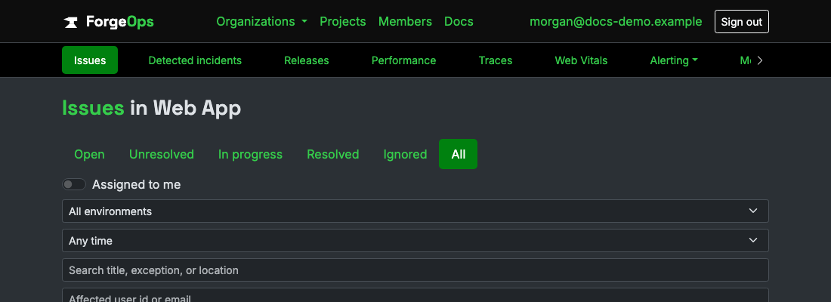
Task: Open the Performance tab
Action: (x=404, y=60)
